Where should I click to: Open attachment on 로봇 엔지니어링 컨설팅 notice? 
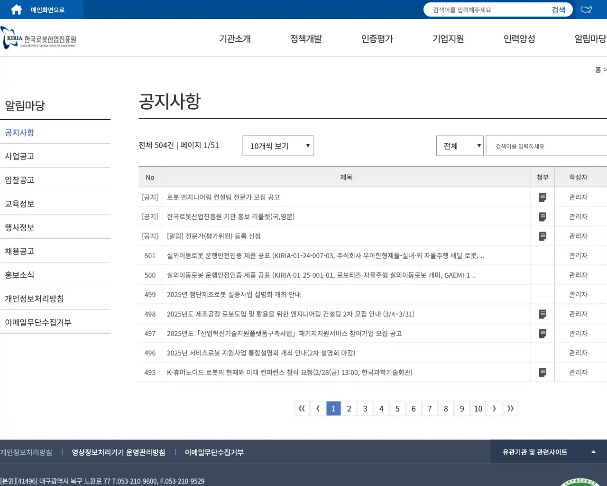point(543,197)
